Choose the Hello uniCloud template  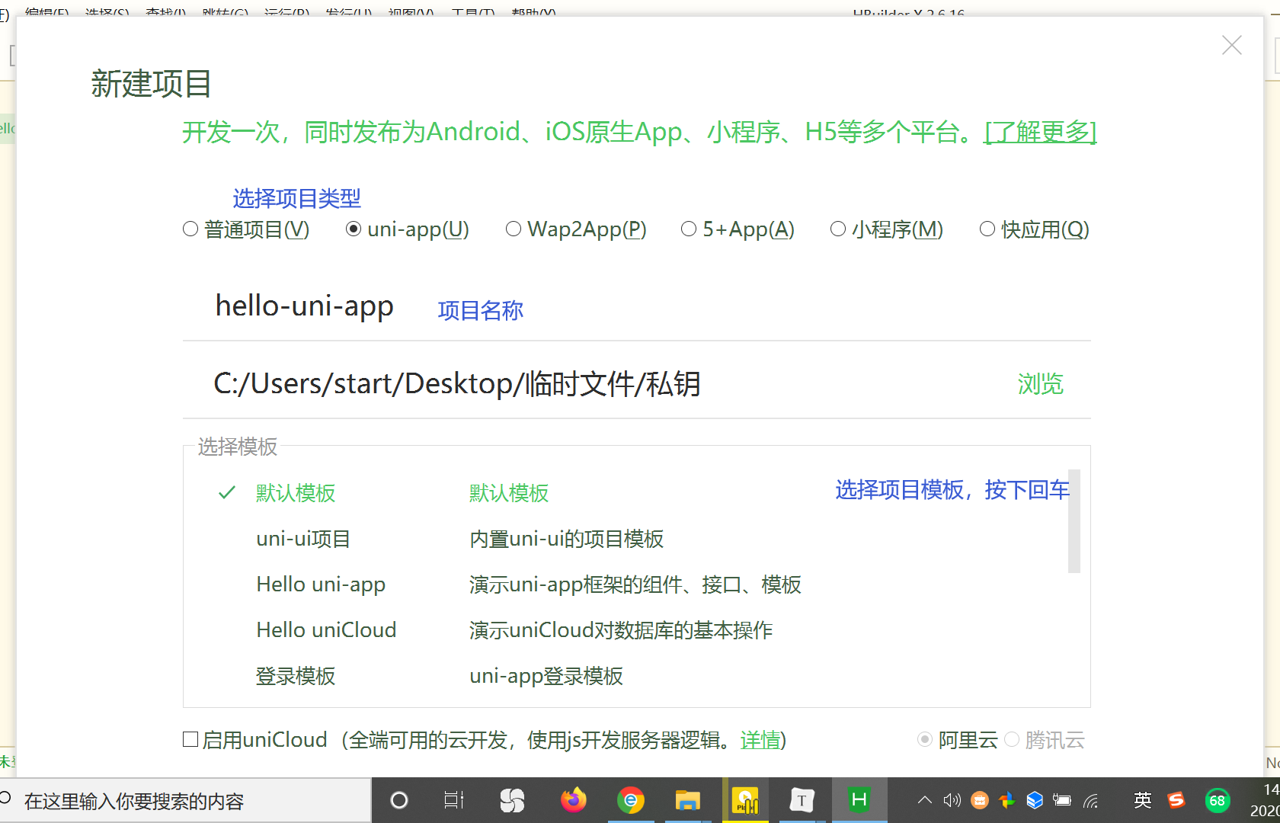click(326, 630)
